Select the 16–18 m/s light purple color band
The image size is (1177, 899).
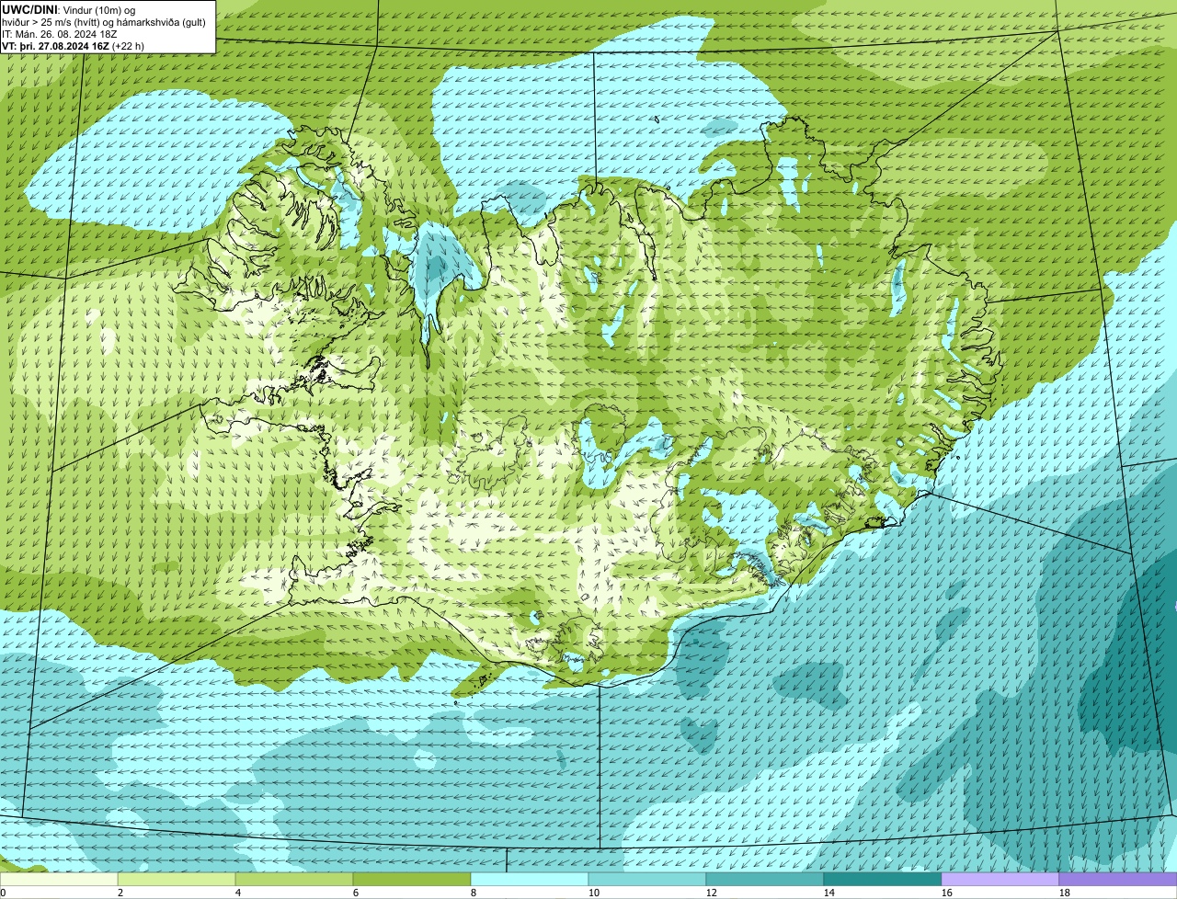tap(1000, 880)
